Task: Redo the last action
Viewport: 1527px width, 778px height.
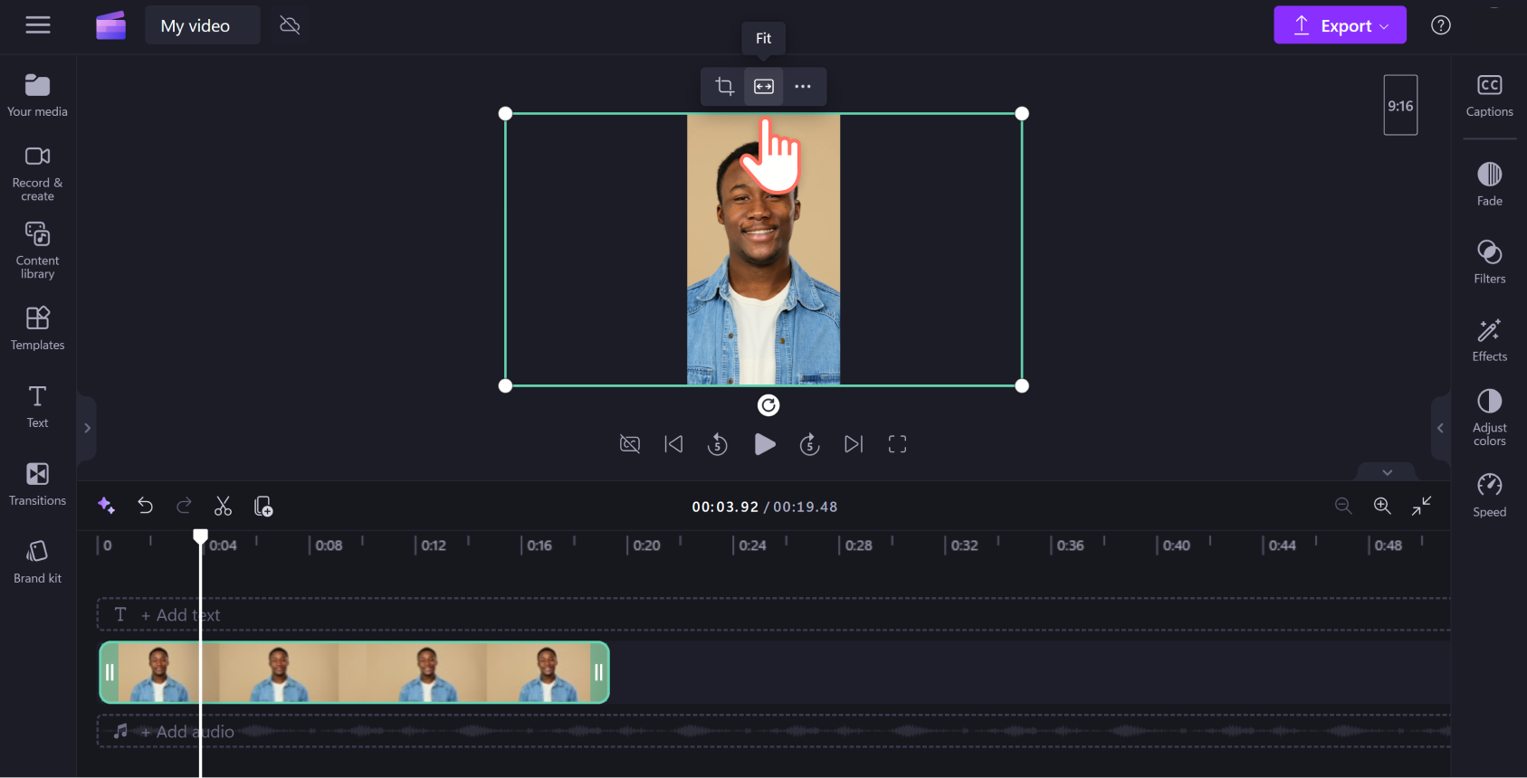Action: pos(184,506)
